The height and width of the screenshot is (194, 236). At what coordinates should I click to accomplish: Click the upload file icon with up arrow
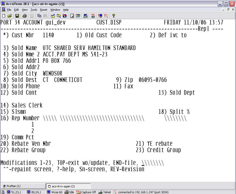(x=53, y=16)
